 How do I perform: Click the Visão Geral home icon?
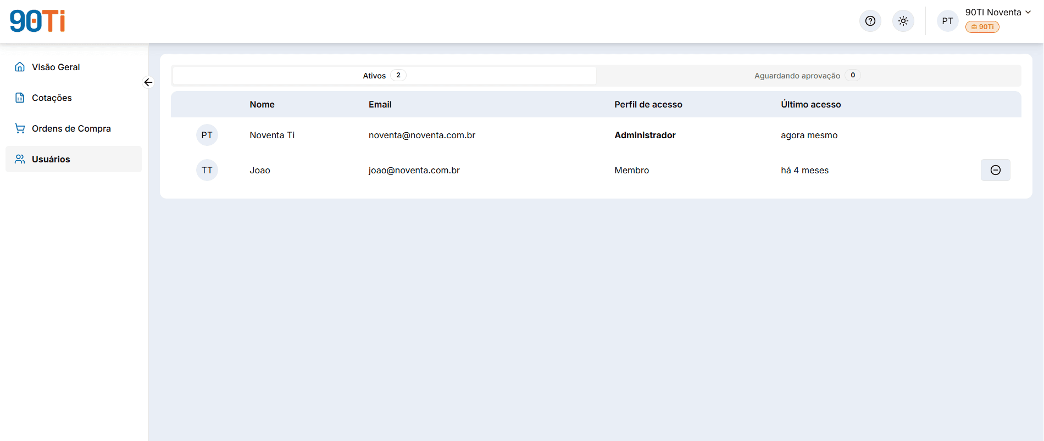click(20, 67)
